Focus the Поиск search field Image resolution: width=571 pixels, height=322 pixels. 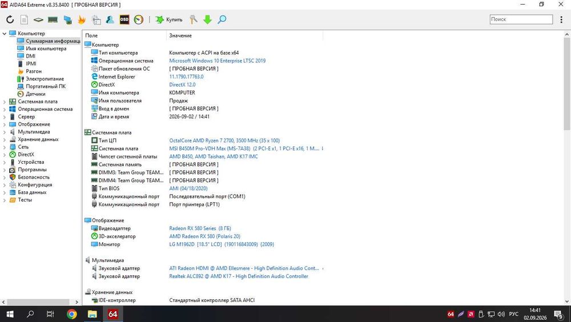521,19
